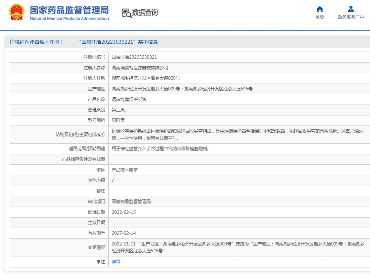The height and width of the screenshot is (274, 370).
Task: Open 政务服务门户 via the person icon
Action: tap(351, 9)
